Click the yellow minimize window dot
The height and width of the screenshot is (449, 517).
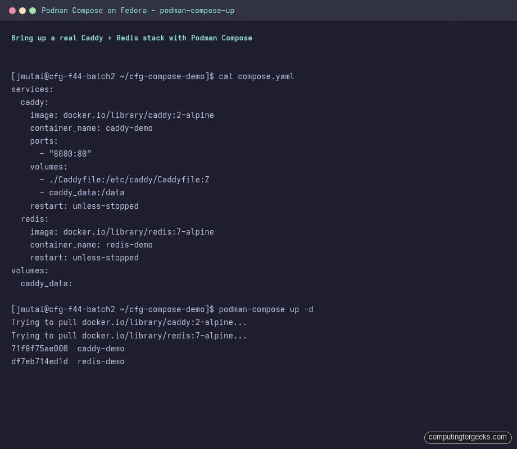(x=22, y=11)
